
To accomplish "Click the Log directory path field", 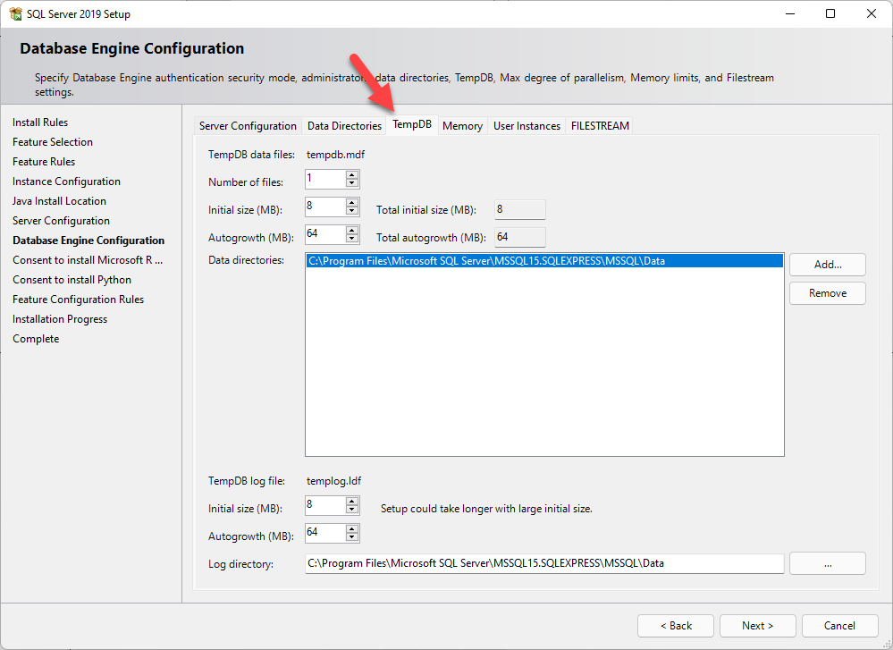I will (544, 563).
